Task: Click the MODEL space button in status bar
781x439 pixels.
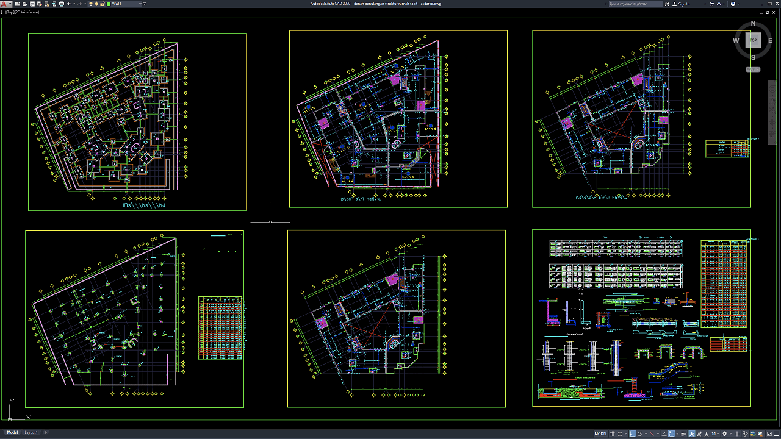Action: [x=600, y=434]
